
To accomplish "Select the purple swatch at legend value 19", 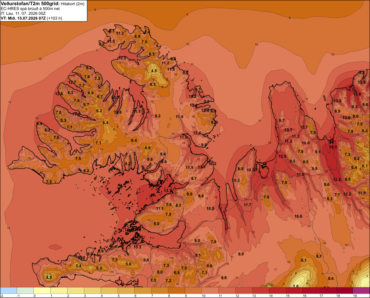I will pos(361,290).
